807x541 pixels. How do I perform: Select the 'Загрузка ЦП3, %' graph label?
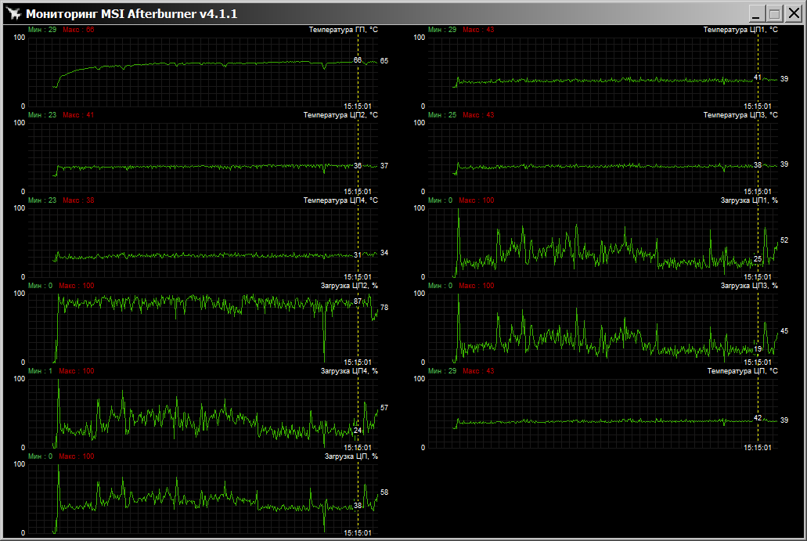[748, 286]
